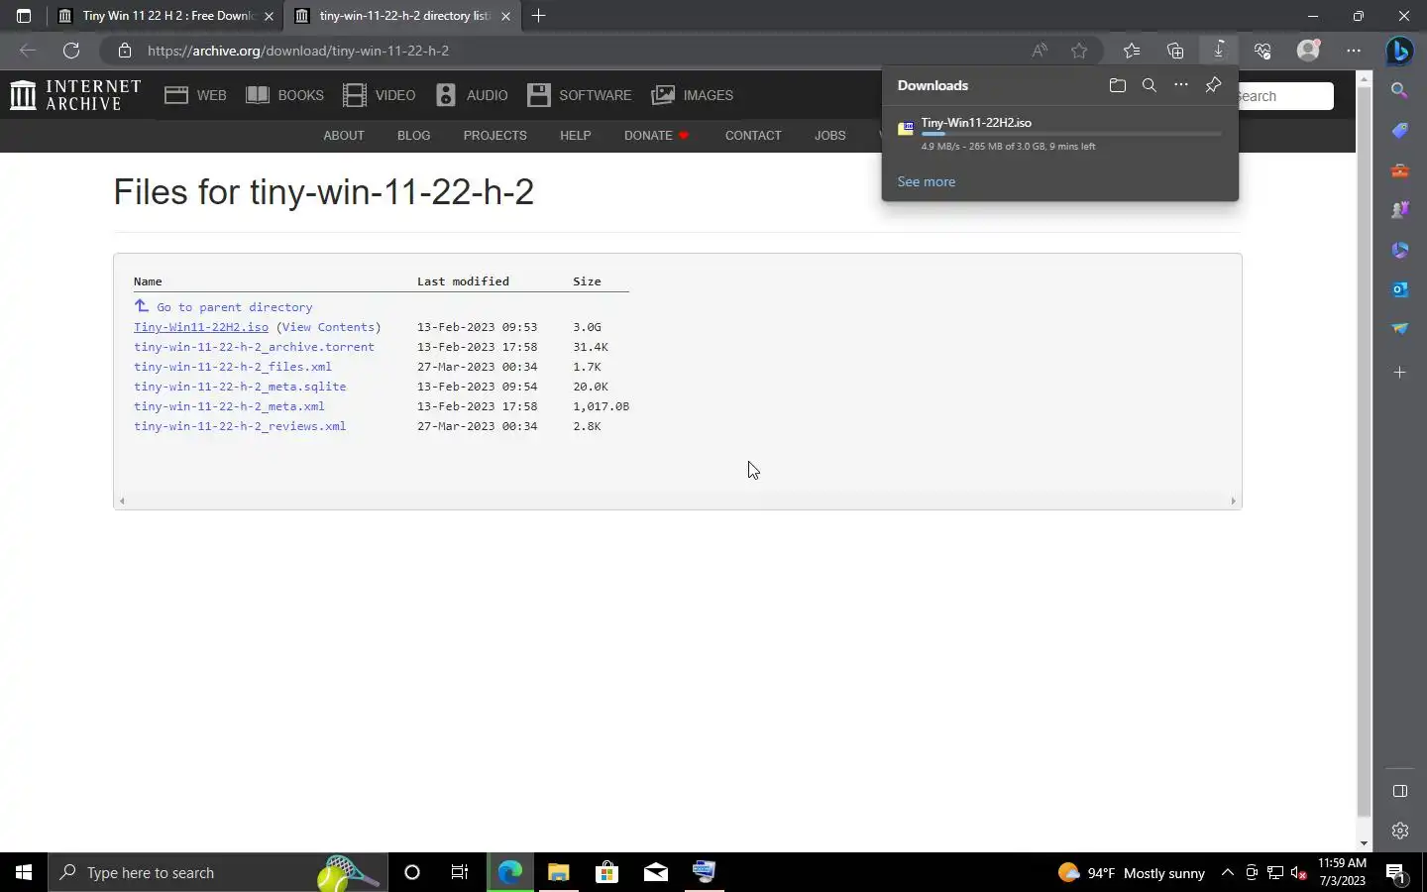The width and height of the screenshot is (1427, 892).
Task: Hide sidebar toggle icon
Action: [x=1400, y=791]
